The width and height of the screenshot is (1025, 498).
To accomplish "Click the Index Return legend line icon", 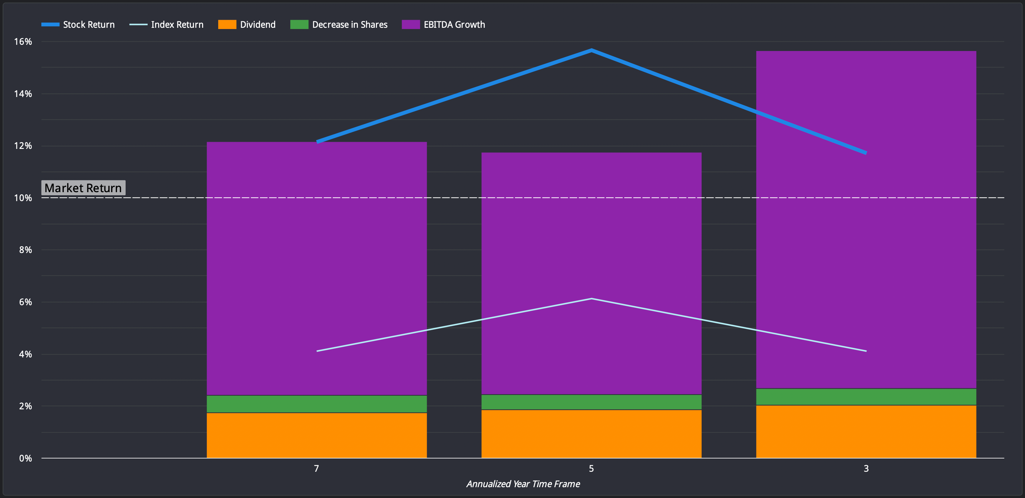I will (x=138, y=25).
